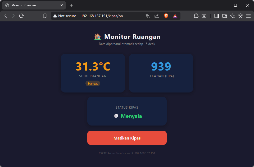
Task: Click the Hangat status badge
Action: point(93,83)
